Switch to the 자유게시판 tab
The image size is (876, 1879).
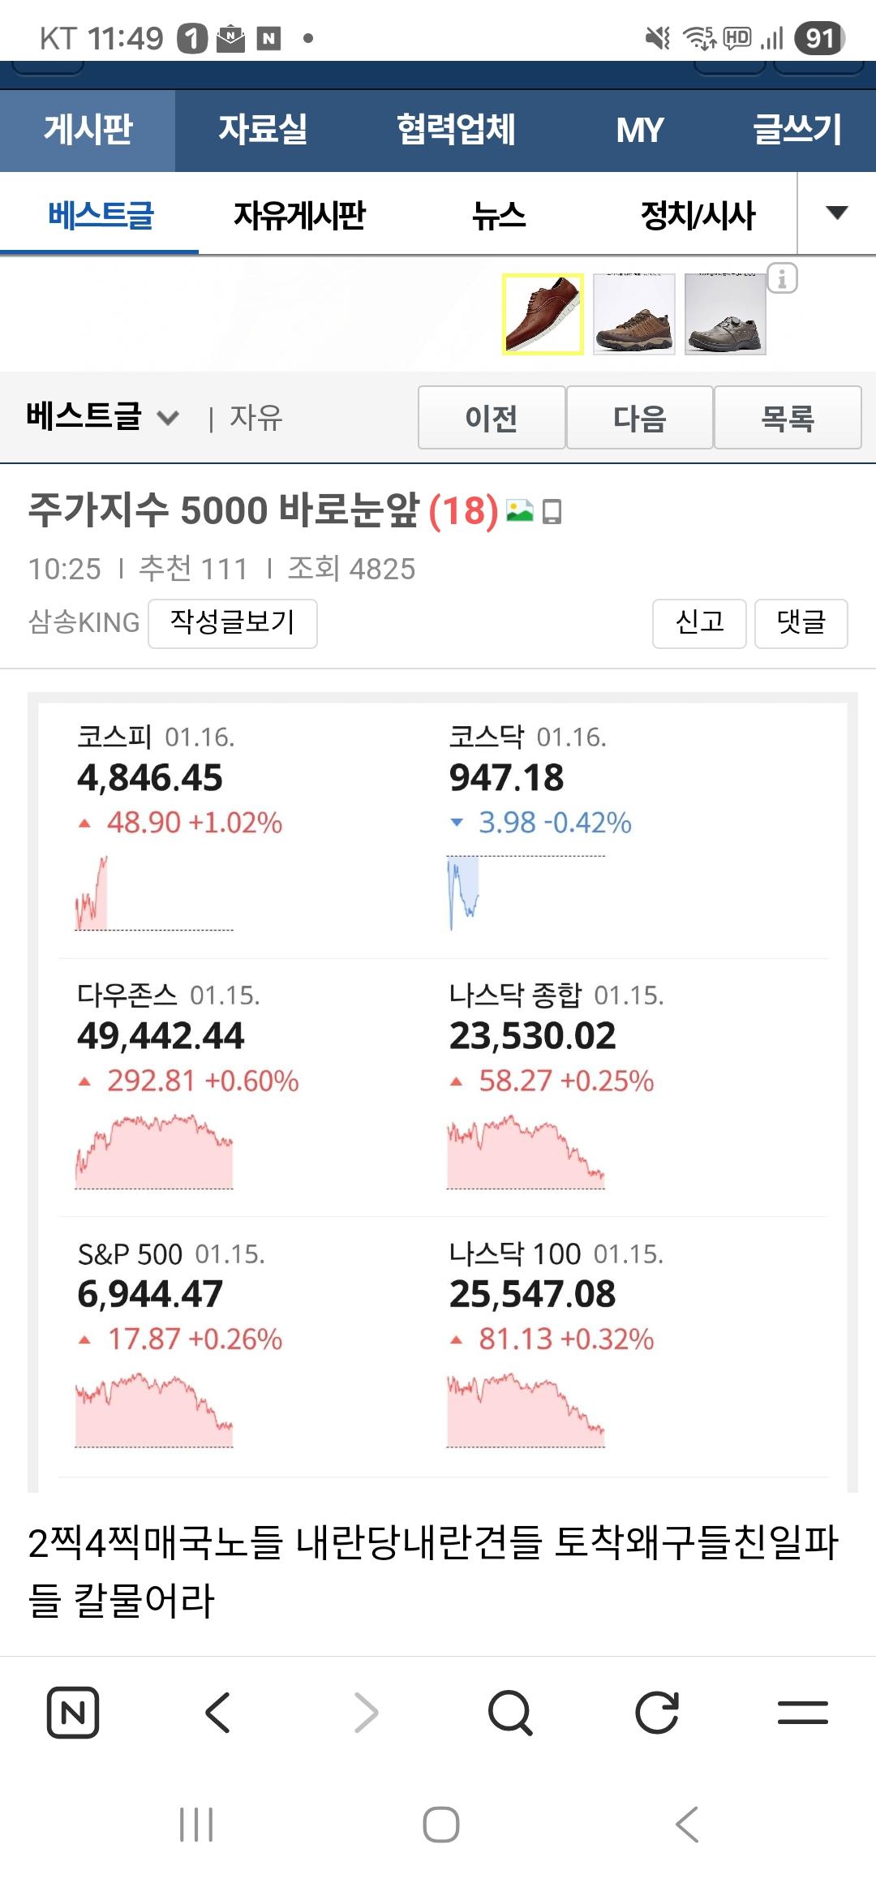pos(299,215)
